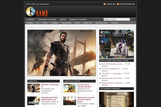
Task: Click the Mad Max article thumbnail
Action: pyautogui.click(x=34, y=88)
